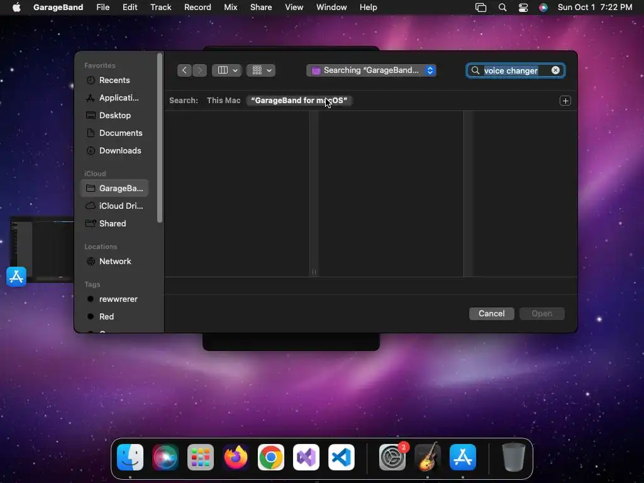Select Network under Locations

point(114,261)
